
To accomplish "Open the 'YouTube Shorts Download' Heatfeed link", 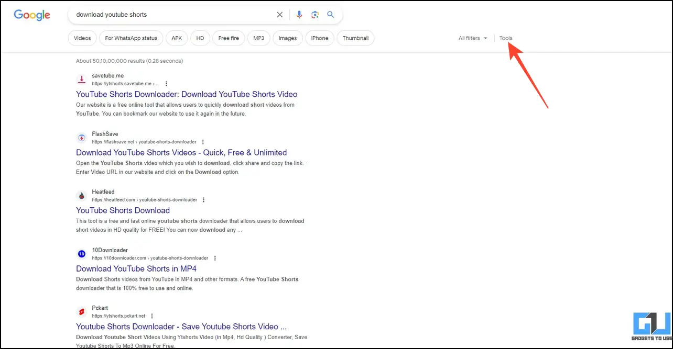I will [123, 210].
